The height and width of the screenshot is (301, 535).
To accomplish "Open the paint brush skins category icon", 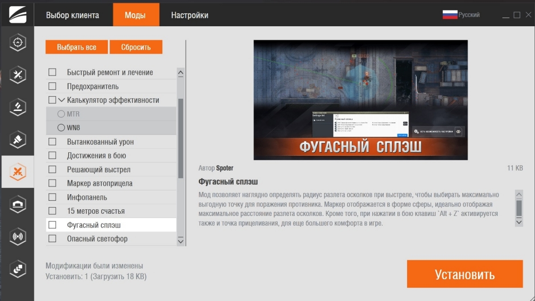I will [18, 140].
